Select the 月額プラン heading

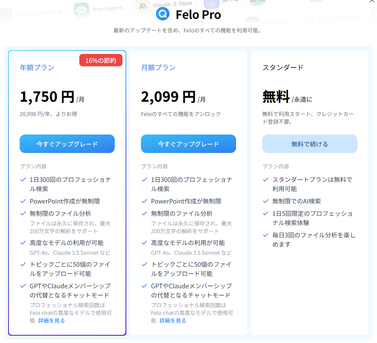pyautogui.click(x=158, y=68)
